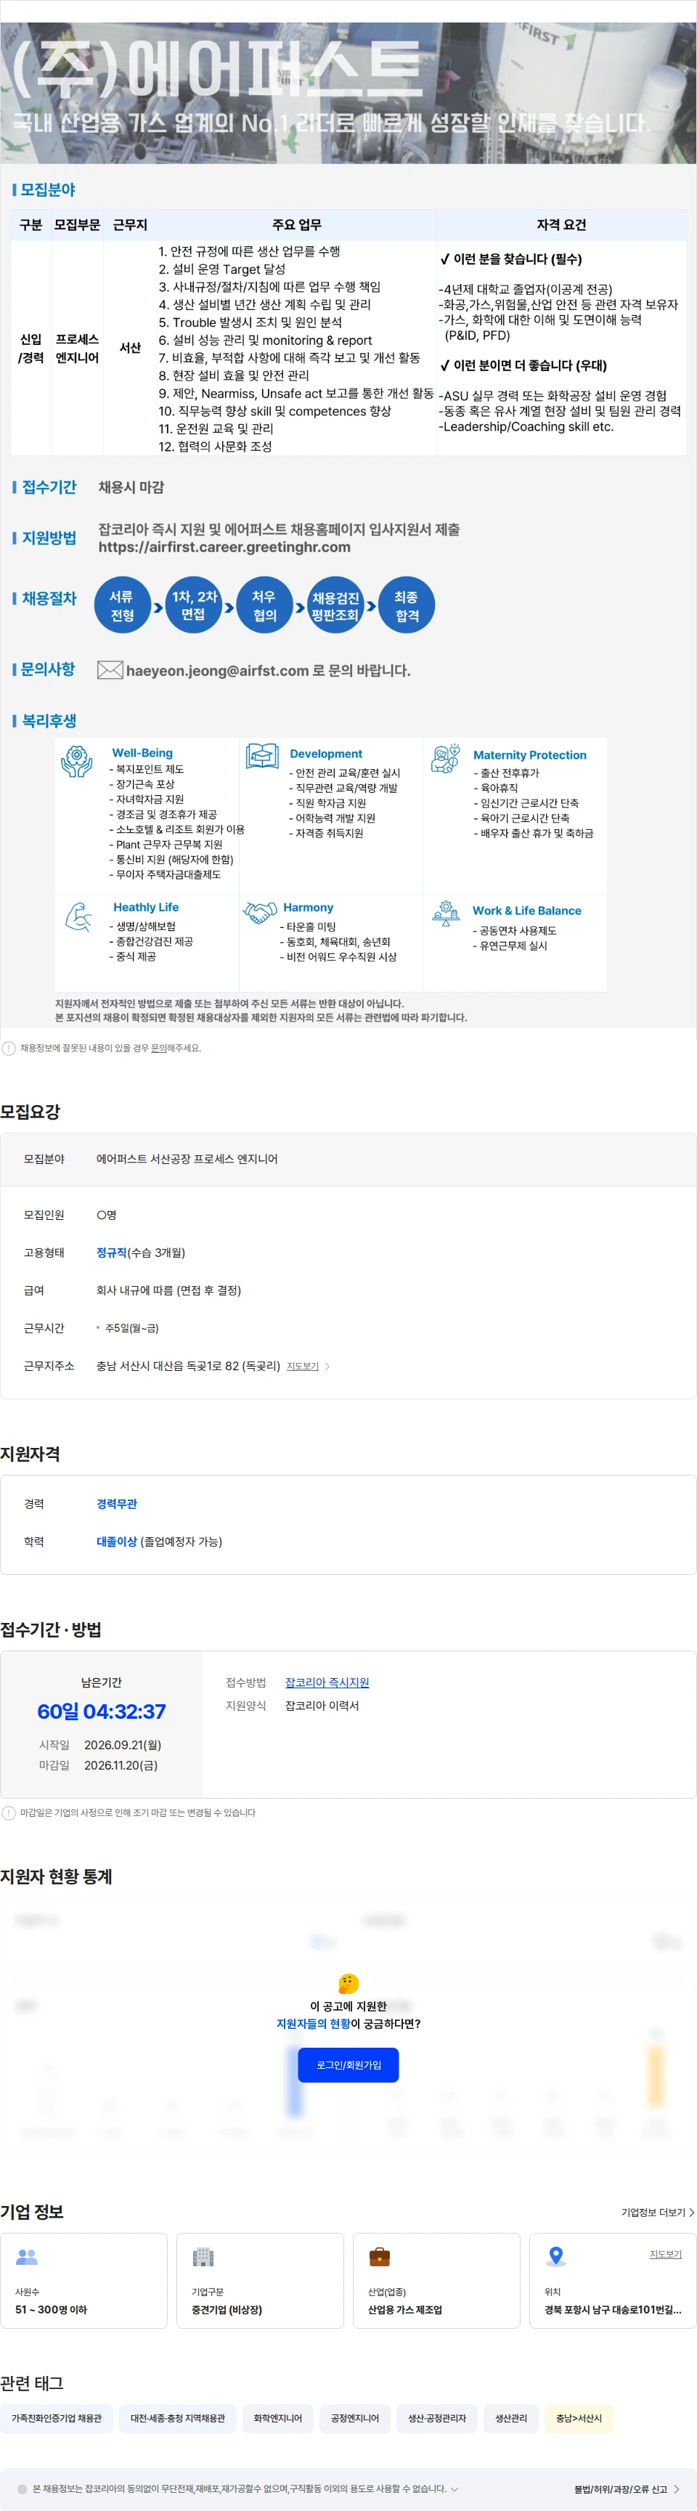
Task: Click the 2026.11.20(금) deadline date
Action: pos(121,1765)
